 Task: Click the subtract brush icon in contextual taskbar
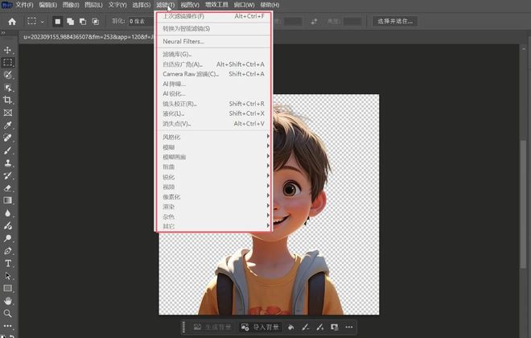[306, 328]
